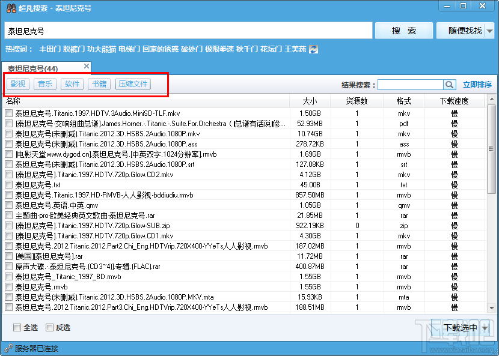Click the 随便找找 button

(461, 31)
